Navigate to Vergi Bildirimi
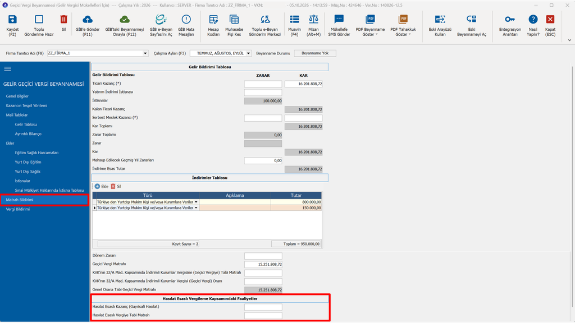575x323 pixels. [17, 210]
